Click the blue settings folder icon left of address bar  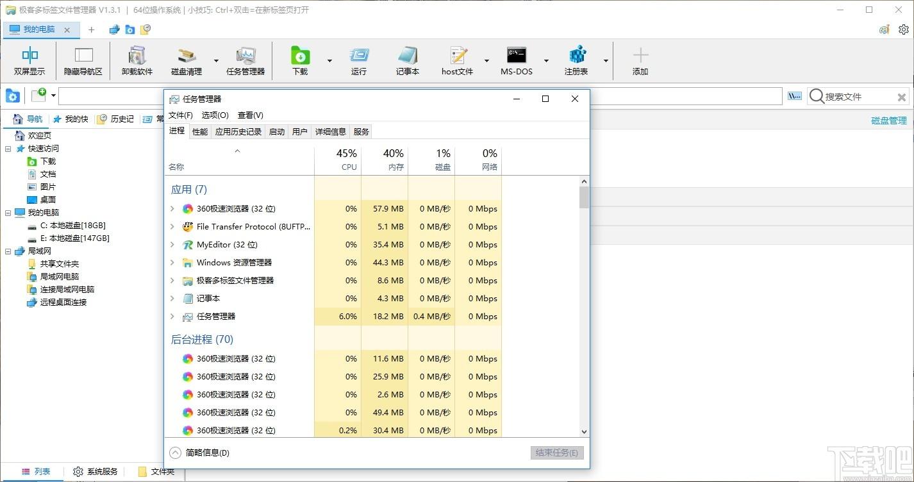pos(12,96)
